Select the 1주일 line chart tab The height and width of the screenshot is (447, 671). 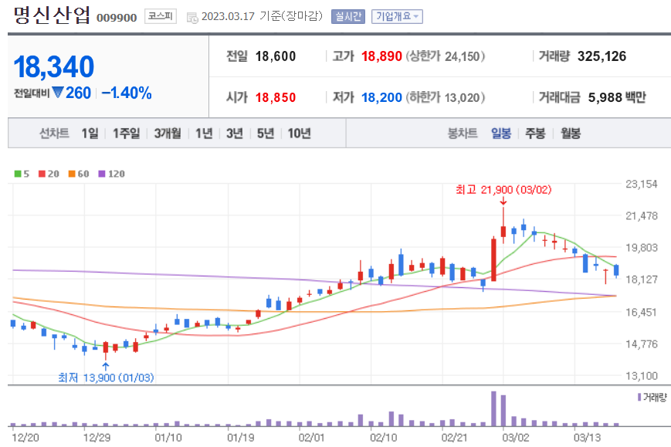click(x=126, y=134)
